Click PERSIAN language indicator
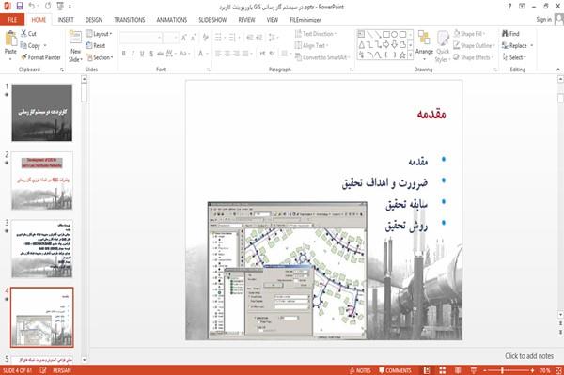The image size is (564, 375). coord(62,370)
